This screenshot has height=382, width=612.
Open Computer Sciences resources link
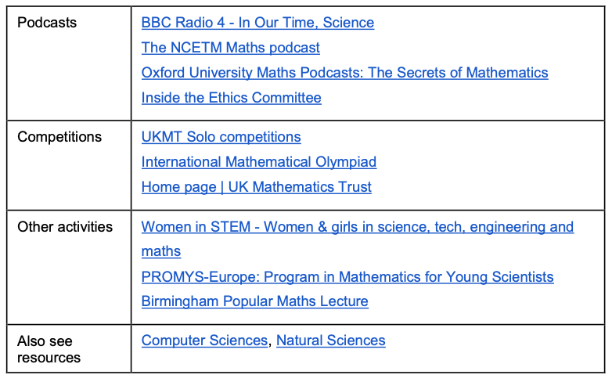(204, 341)
